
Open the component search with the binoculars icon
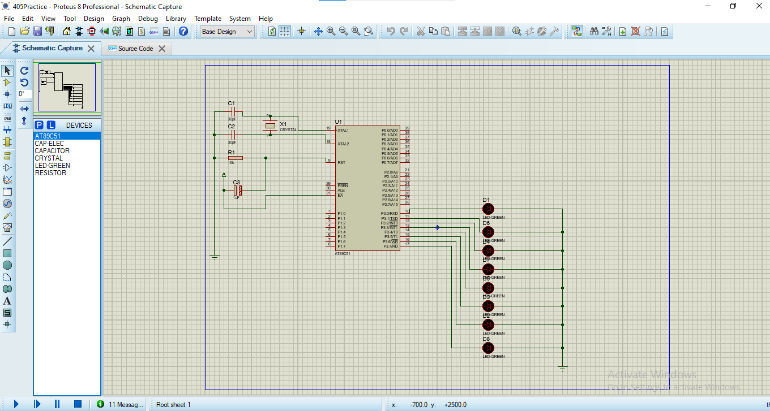593,31
